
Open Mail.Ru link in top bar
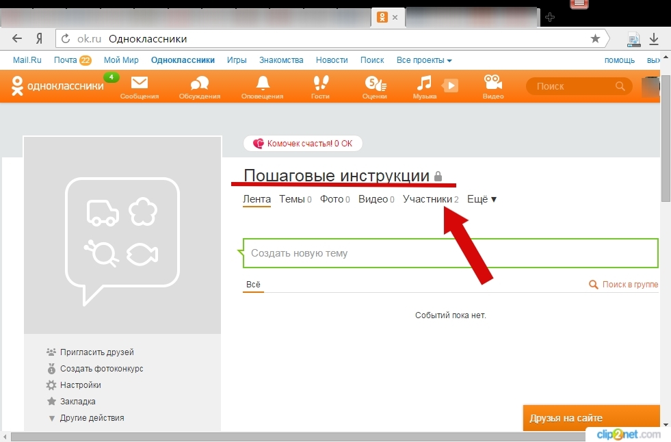(x=27, y=60)
